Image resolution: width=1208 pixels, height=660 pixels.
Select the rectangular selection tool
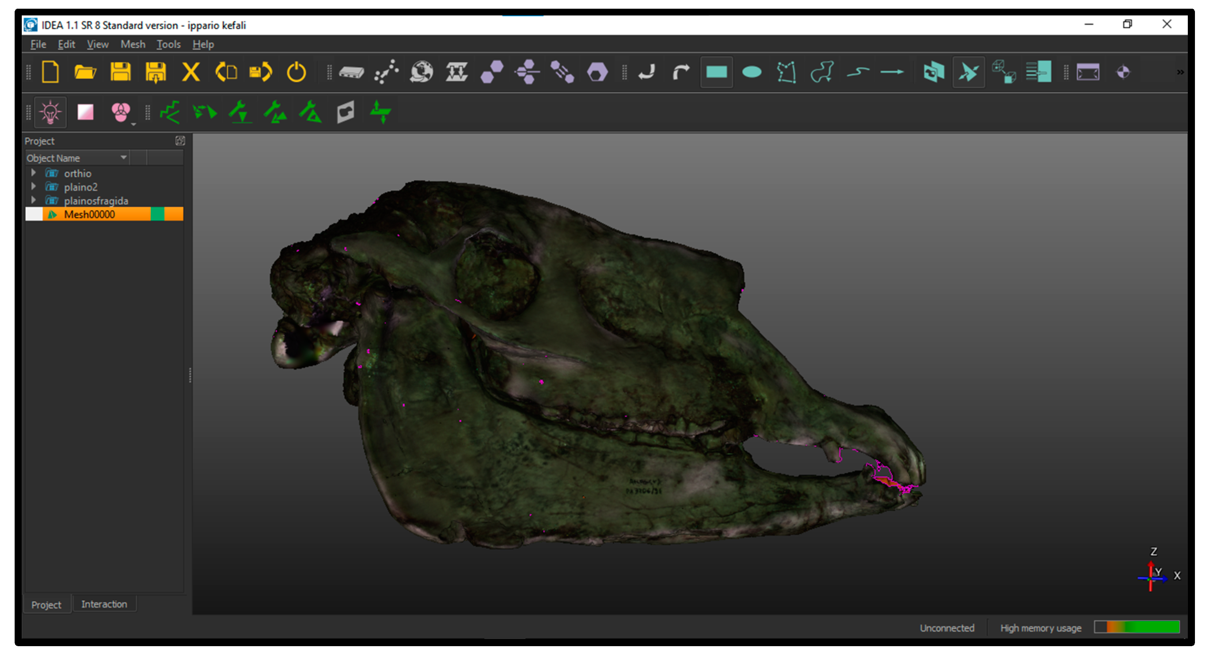(x=716, y=72)
